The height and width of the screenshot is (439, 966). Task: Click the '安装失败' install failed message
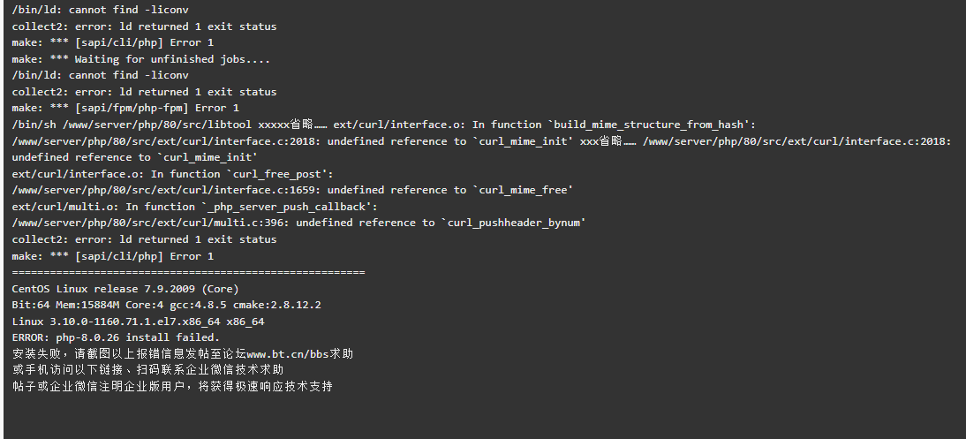pos(183,354)
